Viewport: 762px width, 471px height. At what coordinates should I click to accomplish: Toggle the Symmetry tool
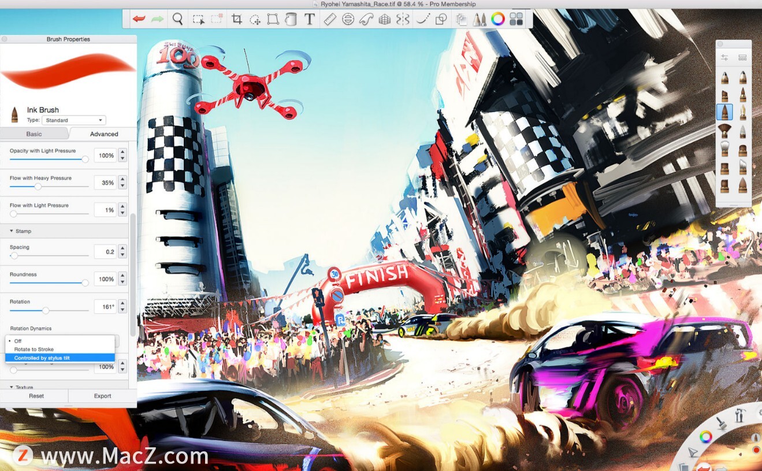[x=403, y=19]
